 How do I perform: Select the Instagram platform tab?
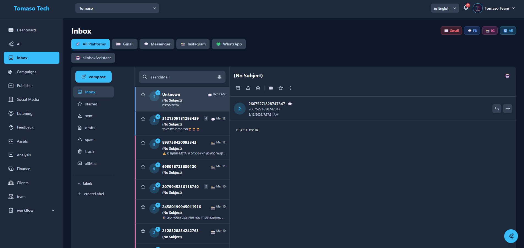pos(193,44)
